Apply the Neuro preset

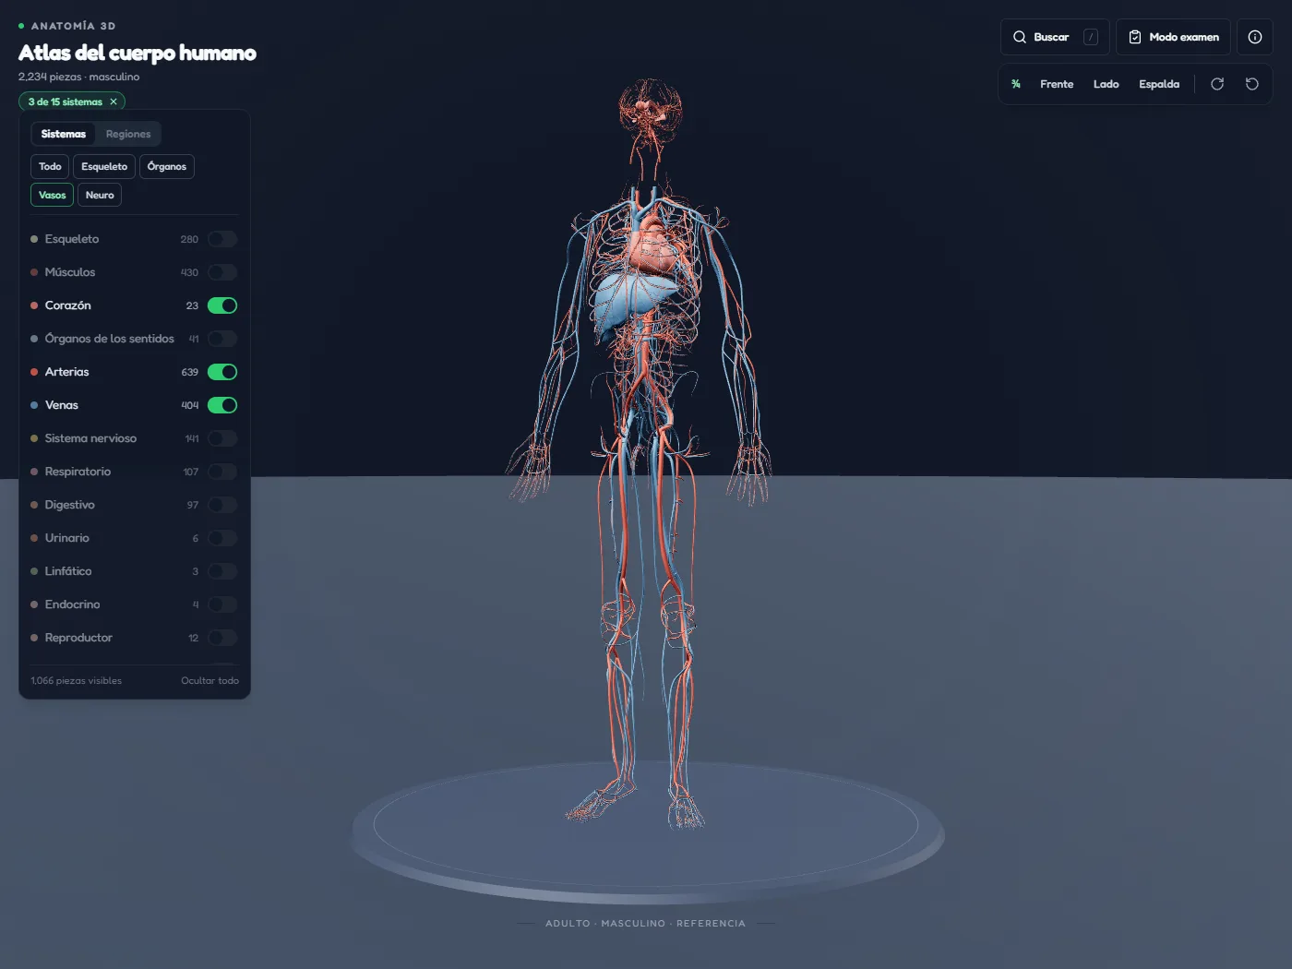(x=100, y=195)
